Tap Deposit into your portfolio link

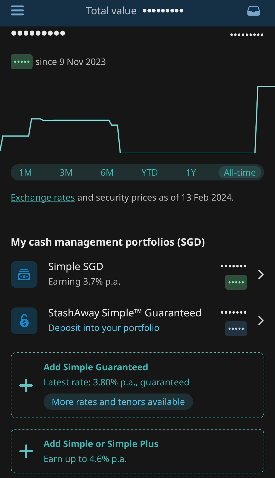pos(104,328)
